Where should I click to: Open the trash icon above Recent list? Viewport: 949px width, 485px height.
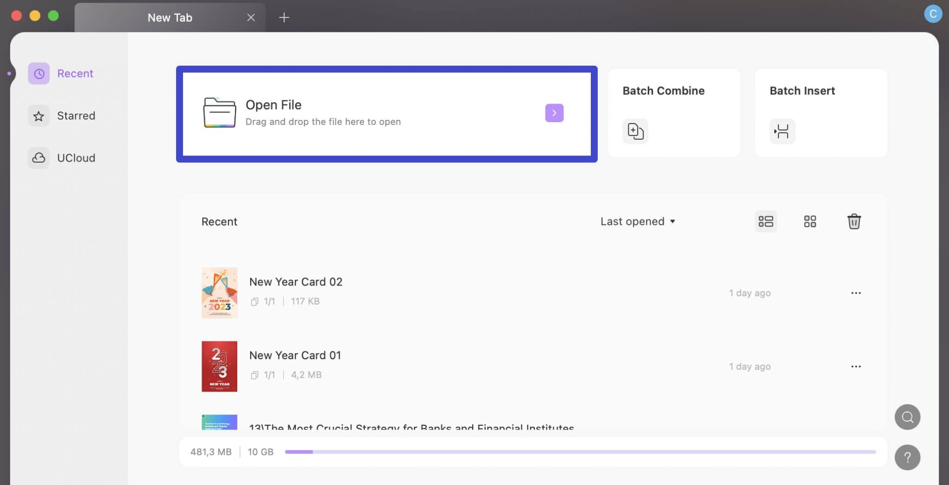854,221
